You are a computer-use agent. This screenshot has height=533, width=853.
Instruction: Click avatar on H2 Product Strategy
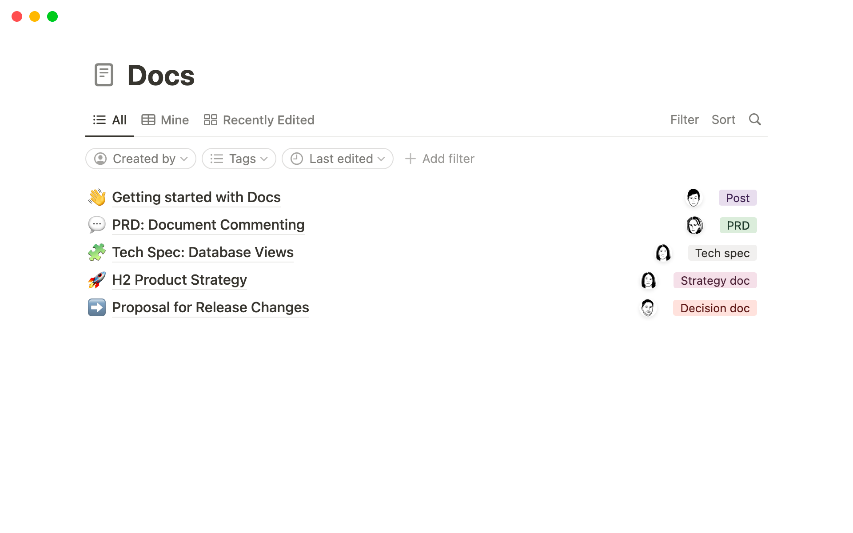pyautogui.click(x=648, y=280)
